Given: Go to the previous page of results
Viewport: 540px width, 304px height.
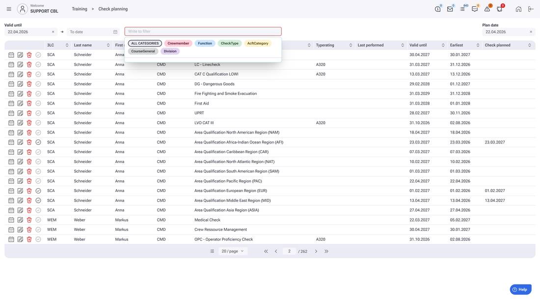Looking at the screenshot, I should tap(276, 251).
